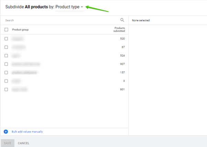Click into the Search input field
Viewport: 207px width, 147px height.
coord(58,20)
